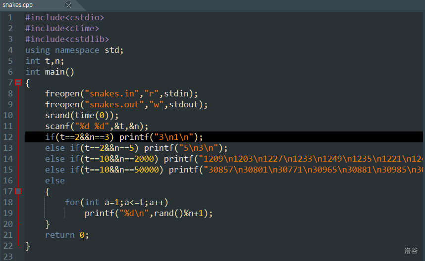Place cursor on the int t,n declaration
This screenshot has width=425, height=261.
click(x=45, y=61)
